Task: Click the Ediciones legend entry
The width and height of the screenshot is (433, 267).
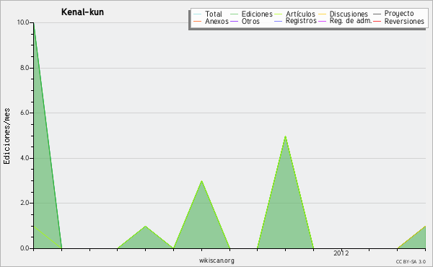Action: tap(251, 14)
